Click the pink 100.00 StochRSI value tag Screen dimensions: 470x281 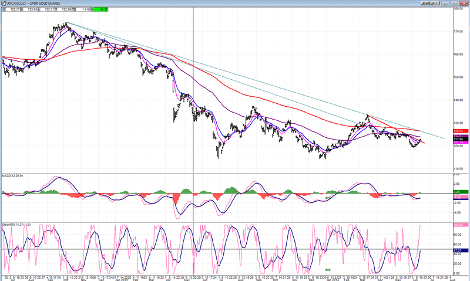tap(461, 225)
